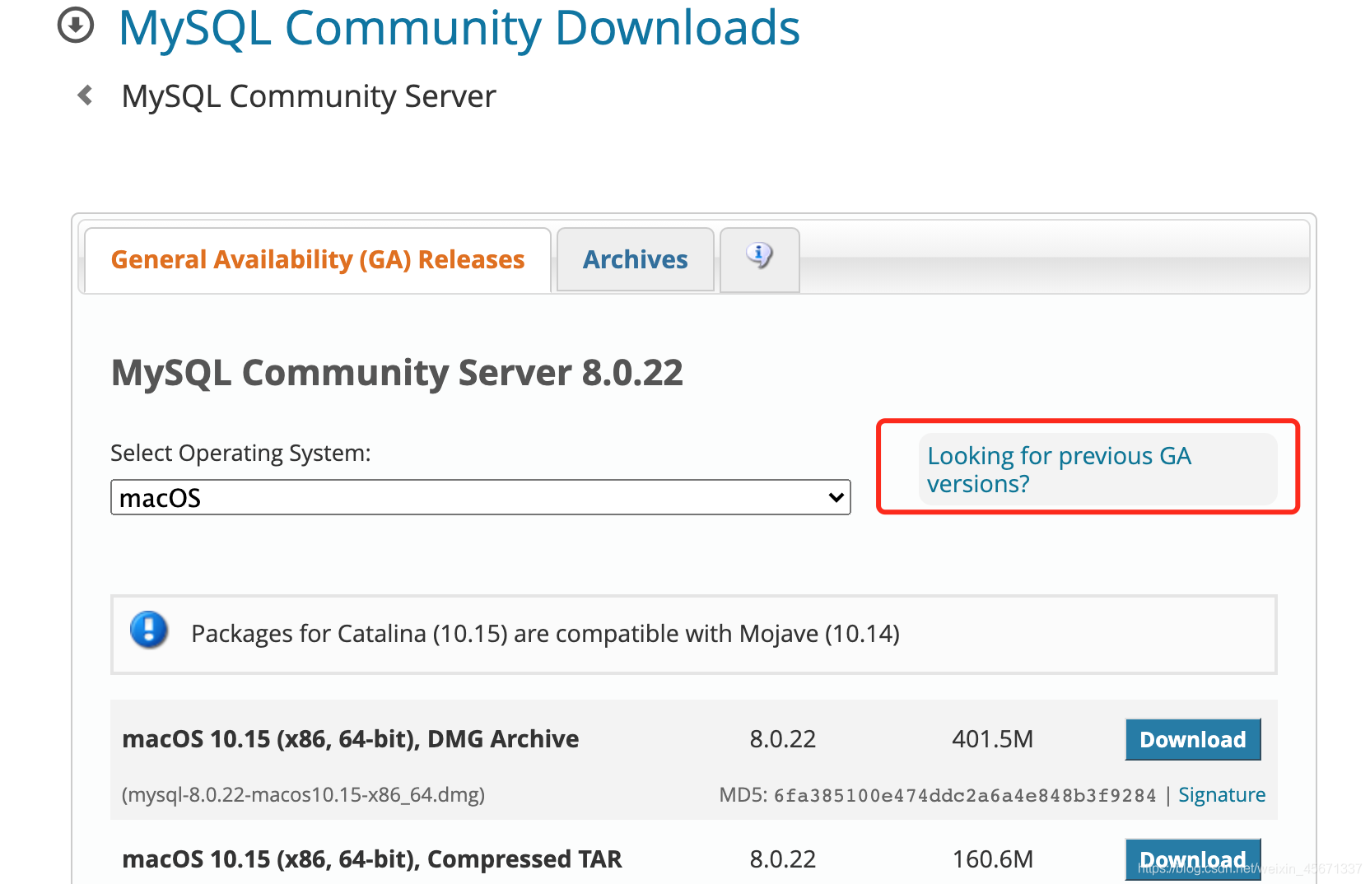Viewport: 1370px width, 884px height.
Task: Click the MySQL Community Server breadcrumb title
Action: (x=309, y=96)
